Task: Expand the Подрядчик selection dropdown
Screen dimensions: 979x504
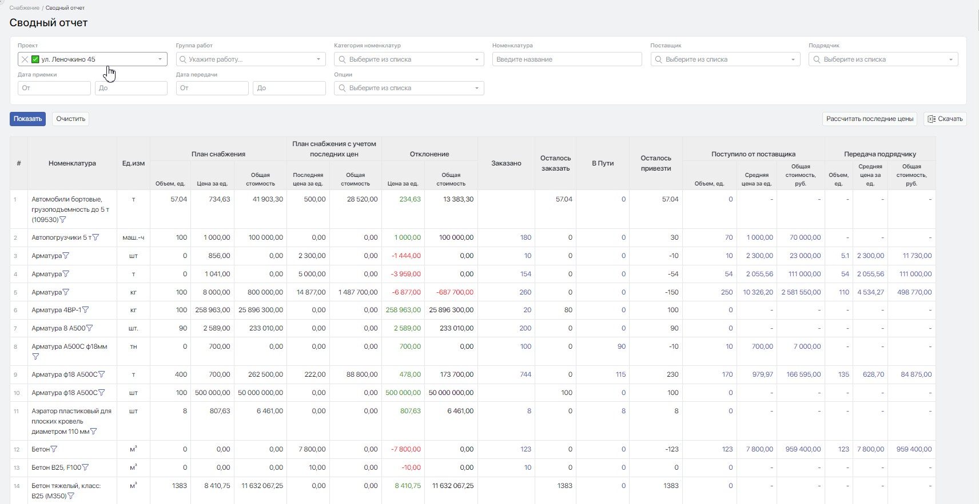Action: coord(883,59)
